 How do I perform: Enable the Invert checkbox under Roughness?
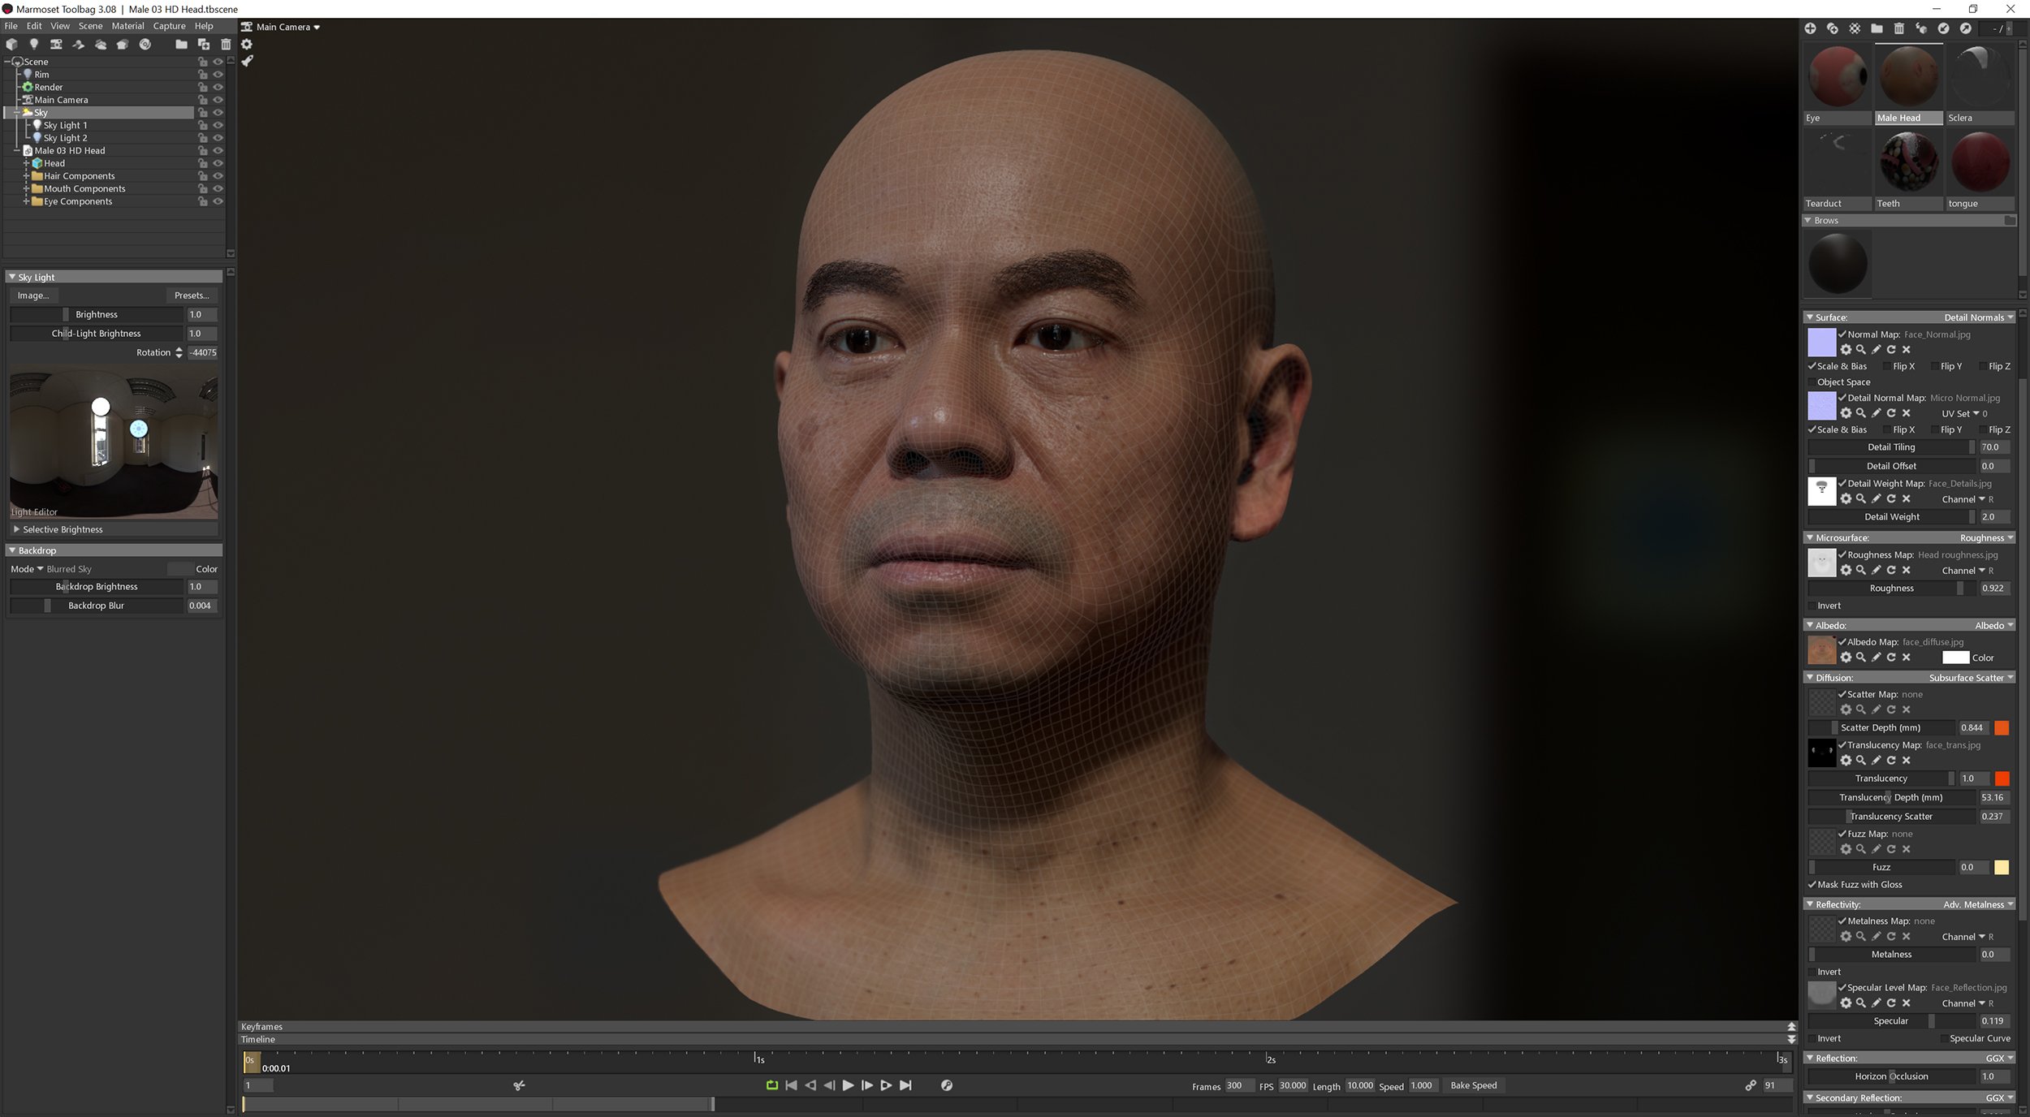(x=1813, y=606)
